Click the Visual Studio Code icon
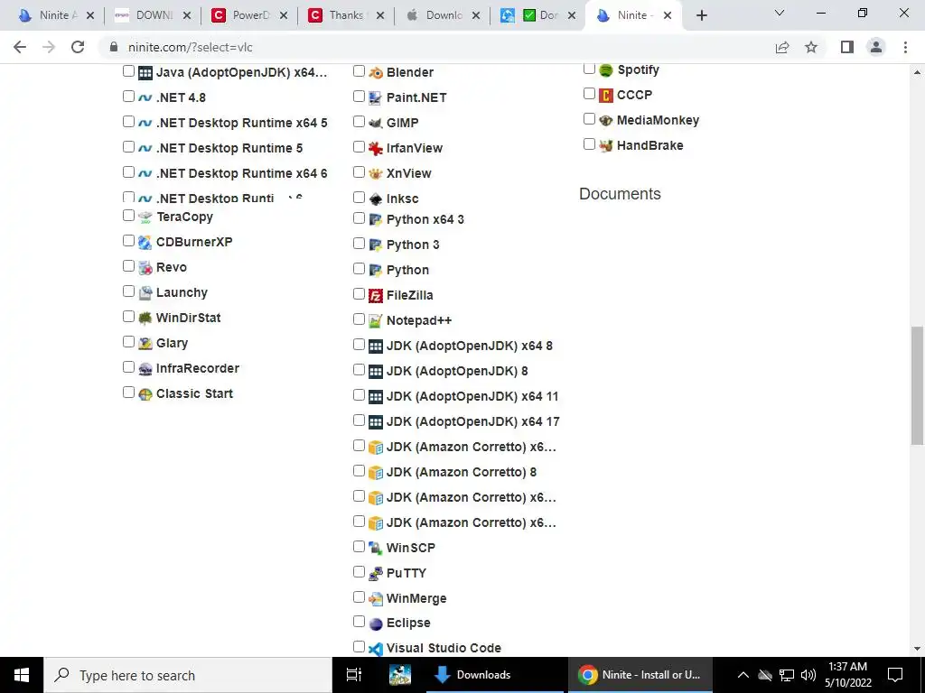The image size is (925, 693). 375,649
